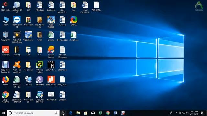Screen dimensions: 207x116
Task: Switch to Chrome on the taskbar
Action: click(108, 113)
